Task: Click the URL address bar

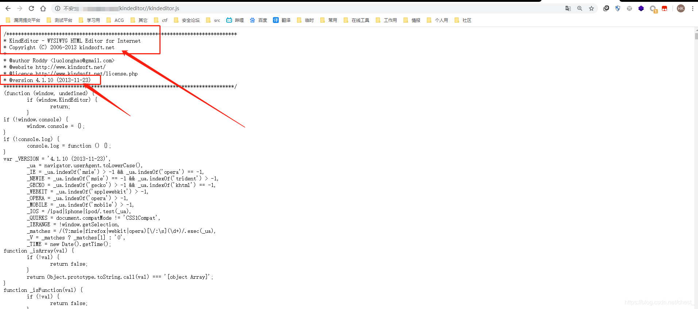Action: tap(306, 8)
